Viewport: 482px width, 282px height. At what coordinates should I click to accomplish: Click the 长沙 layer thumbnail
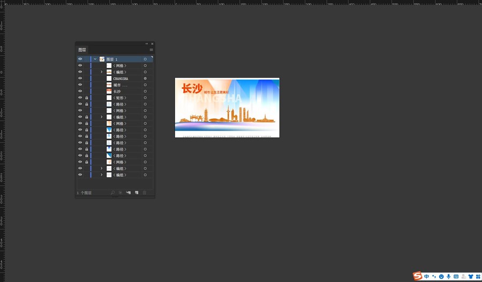click(x=109, y=91)
